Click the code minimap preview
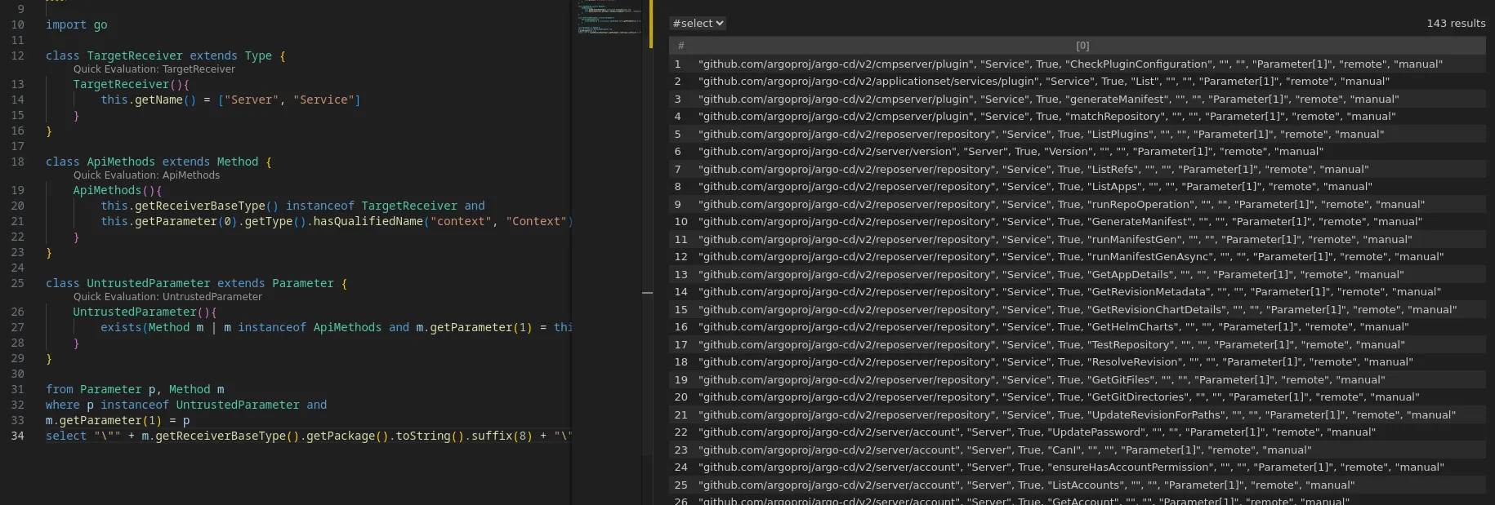Viewport: 1495px width, 505px height. coord(609,18)
